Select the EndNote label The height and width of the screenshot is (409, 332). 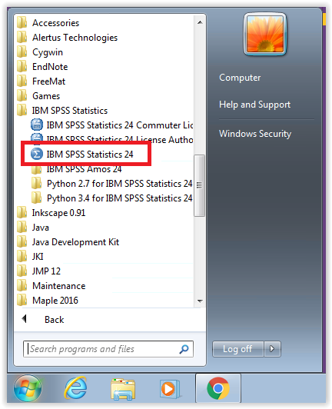50,67
